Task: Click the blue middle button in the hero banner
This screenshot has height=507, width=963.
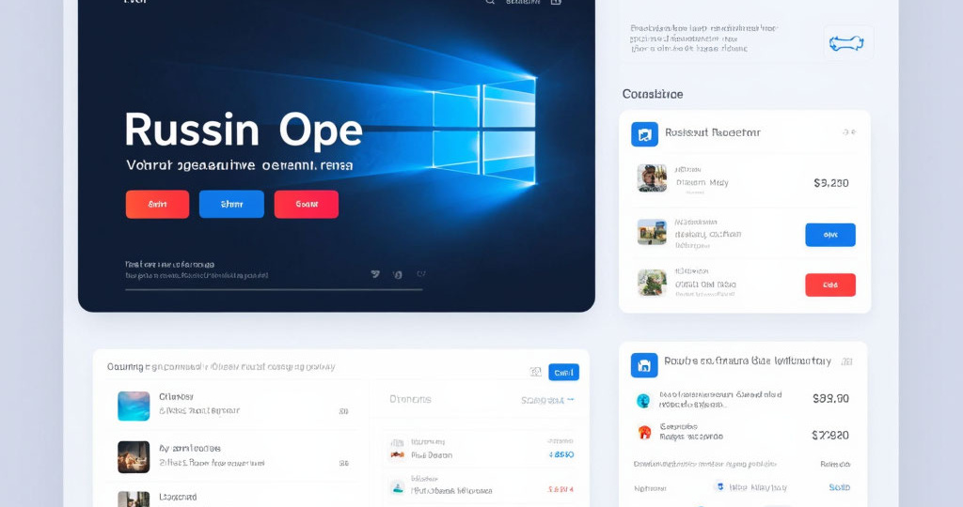Action: coord(231,204)
